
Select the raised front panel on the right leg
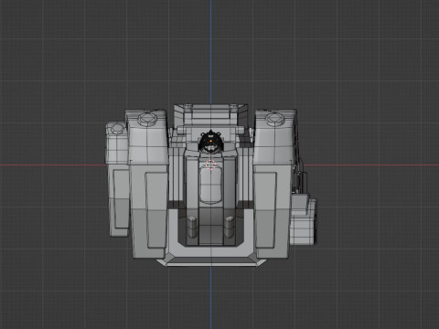[x=265, y=210]
